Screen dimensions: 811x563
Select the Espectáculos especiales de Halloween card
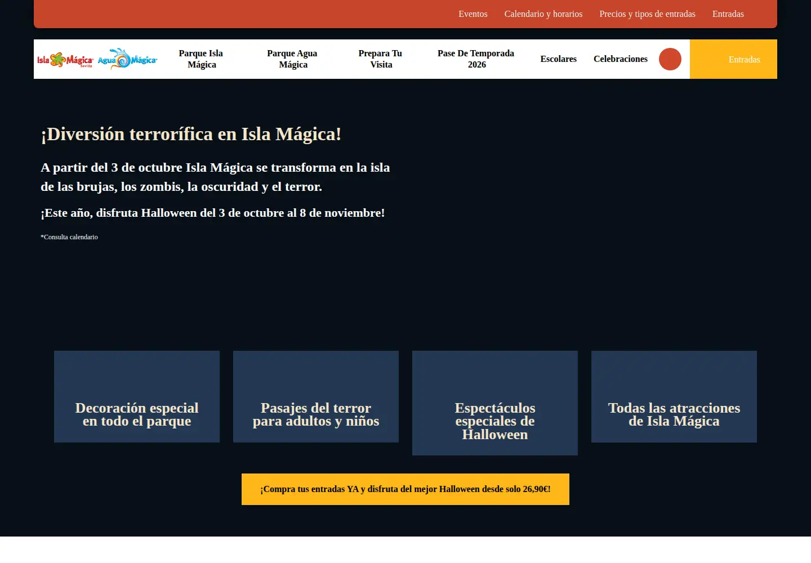[x=495, y=403]
